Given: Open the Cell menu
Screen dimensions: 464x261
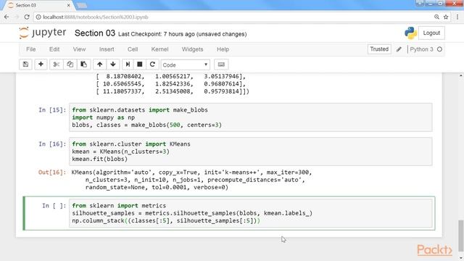Looking at the screenshot, I should pos(133,49).
